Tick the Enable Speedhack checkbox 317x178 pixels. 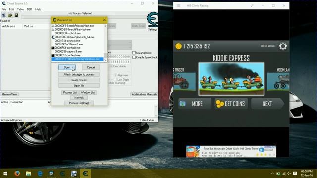(134, 57)
